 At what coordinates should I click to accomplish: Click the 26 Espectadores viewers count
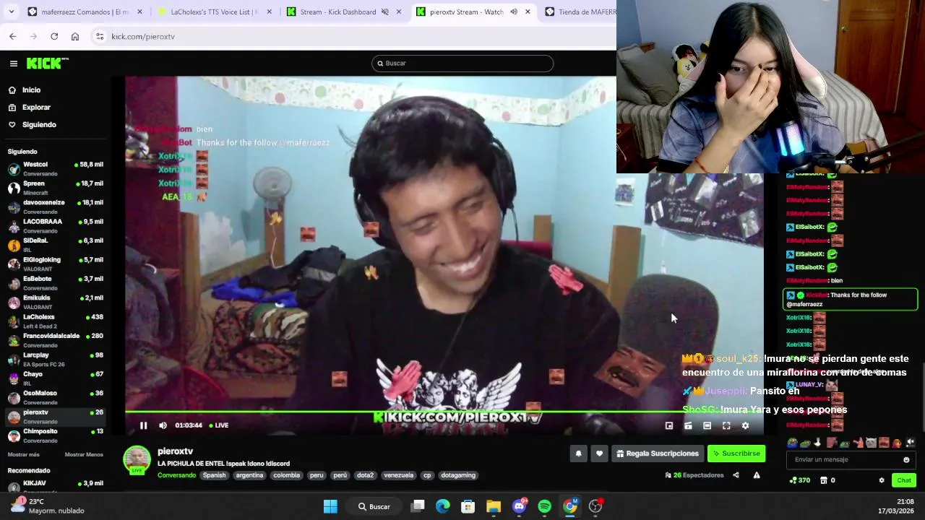(694, 475)
